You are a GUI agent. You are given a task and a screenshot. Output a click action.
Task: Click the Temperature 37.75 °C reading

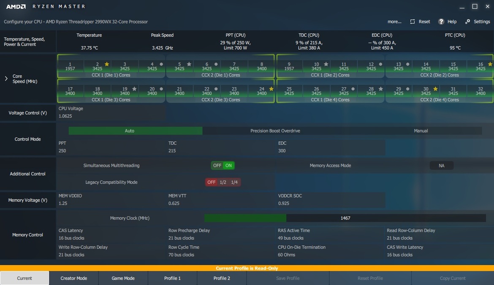[x=89, y=48]
